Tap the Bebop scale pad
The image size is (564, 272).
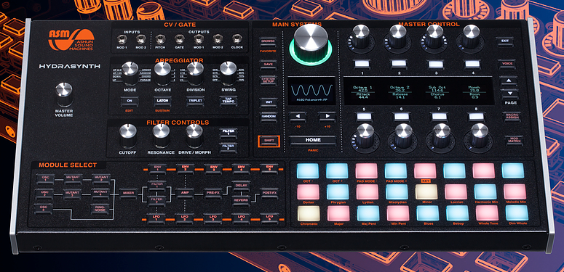point(458,213)
